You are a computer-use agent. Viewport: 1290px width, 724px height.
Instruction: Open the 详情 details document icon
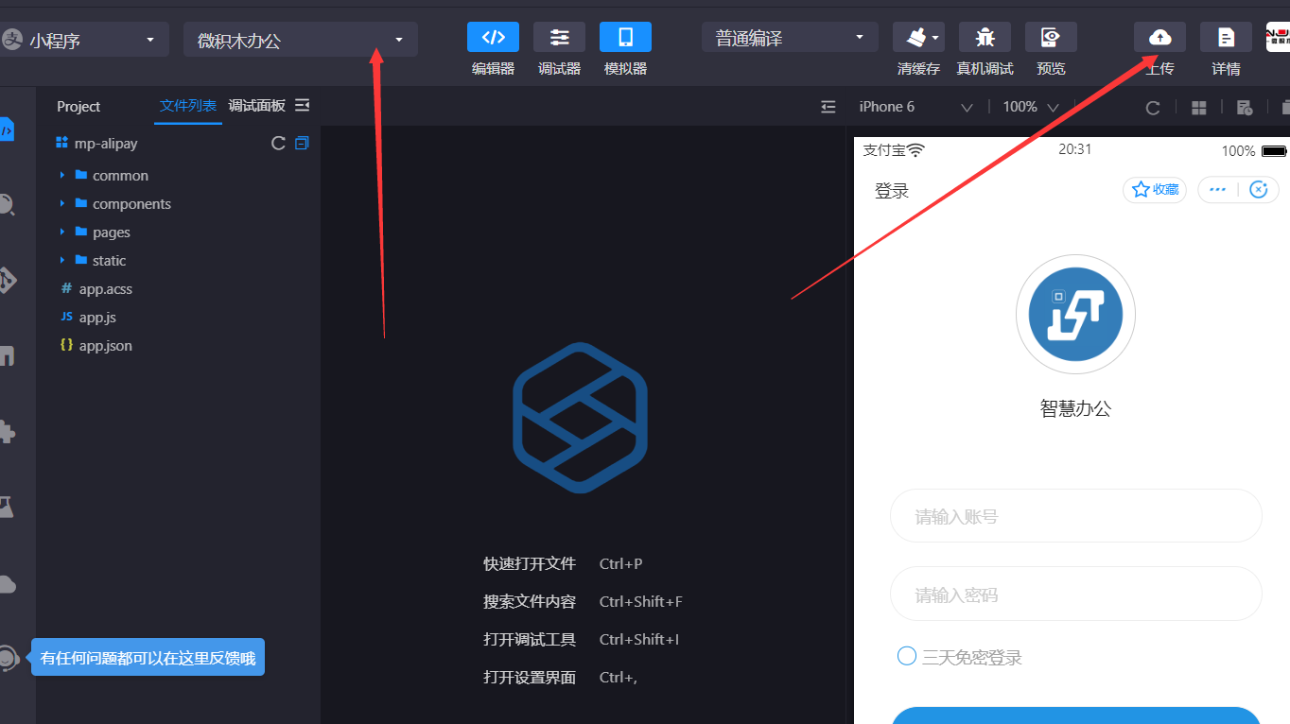pyautogui.click(x=1226, y=38)
